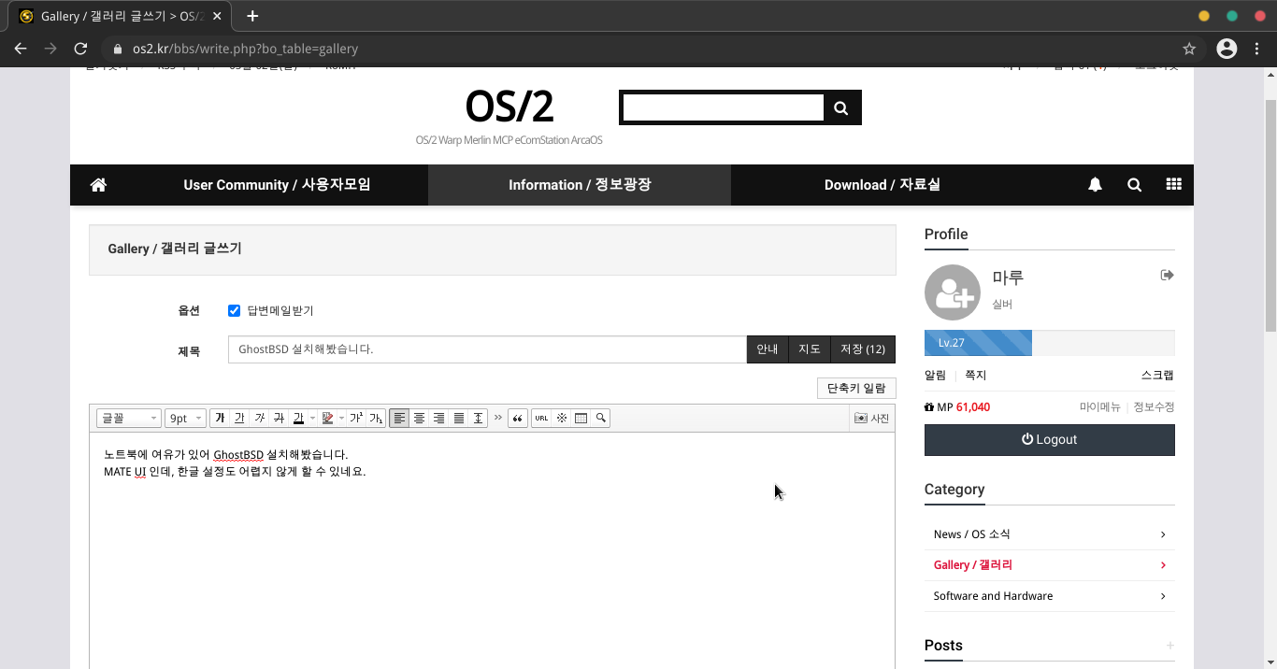Open the Chrome profile account icon
The height and width of the screenshot is (669, 1277).
click(1227, 49)
